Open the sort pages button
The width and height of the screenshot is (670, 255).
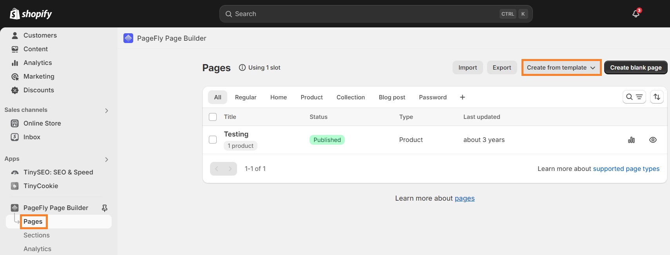pyautogui.click(x=657, y=97)
